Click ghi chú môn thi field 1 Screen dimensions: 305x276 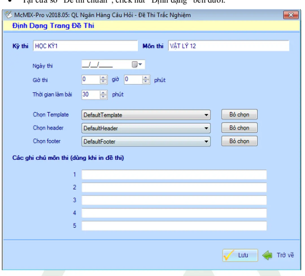(x=174, y=175)
